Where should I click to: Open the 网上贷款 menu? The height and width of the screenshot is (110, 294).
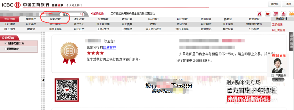click(x=182, y=19)
